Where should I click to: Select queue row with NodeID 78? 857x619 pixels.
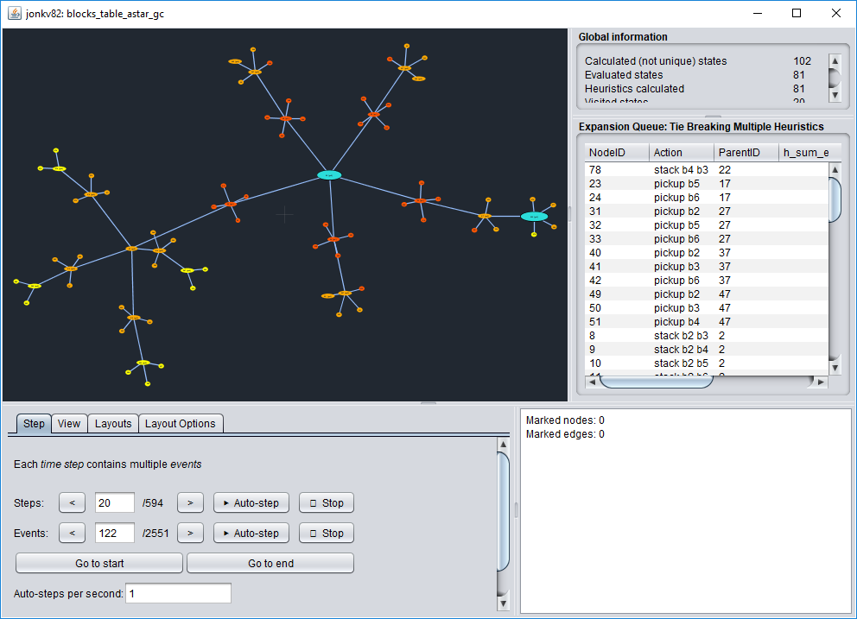(707, 170)
